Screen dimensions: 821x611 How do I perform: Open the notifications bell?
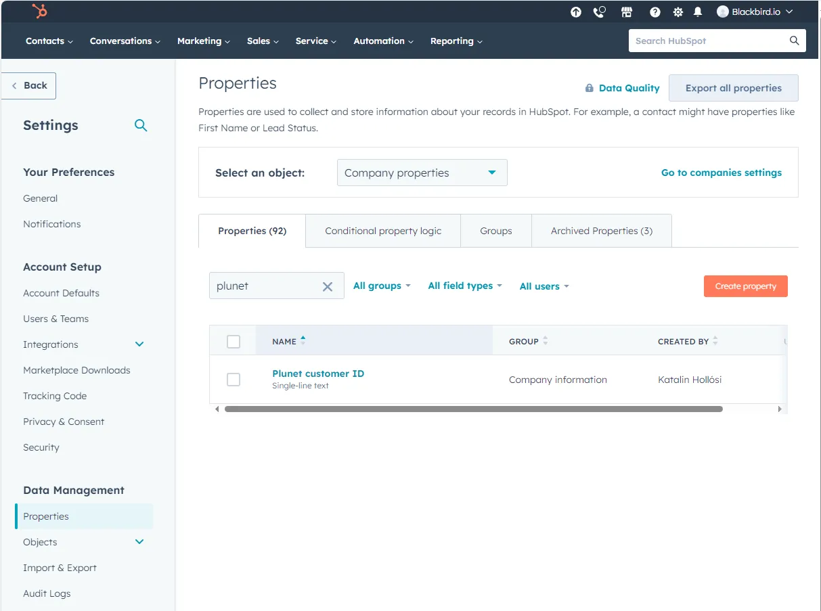coord(698,12)
